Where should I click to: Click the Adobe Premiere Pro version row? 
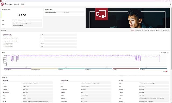(64, 12)
